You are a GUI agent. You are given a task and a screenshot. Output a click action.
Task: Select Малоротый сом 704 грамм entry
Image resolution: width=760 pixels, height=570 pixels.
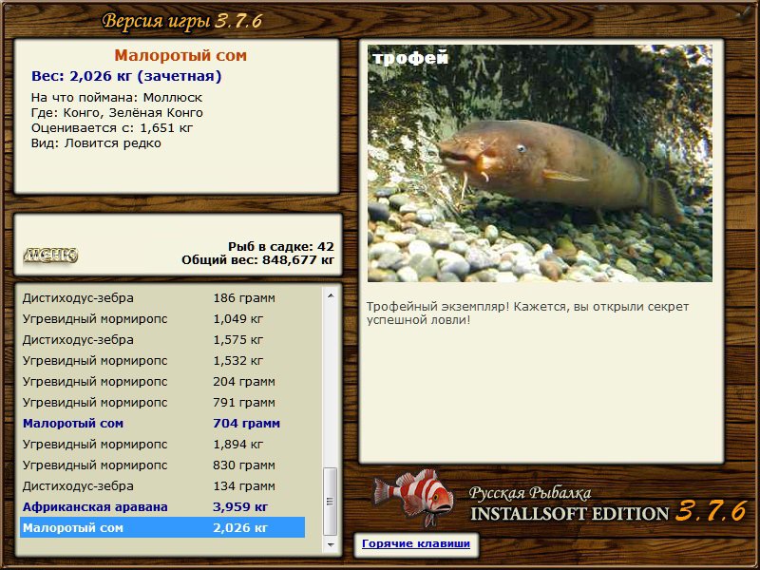[162, 423]
